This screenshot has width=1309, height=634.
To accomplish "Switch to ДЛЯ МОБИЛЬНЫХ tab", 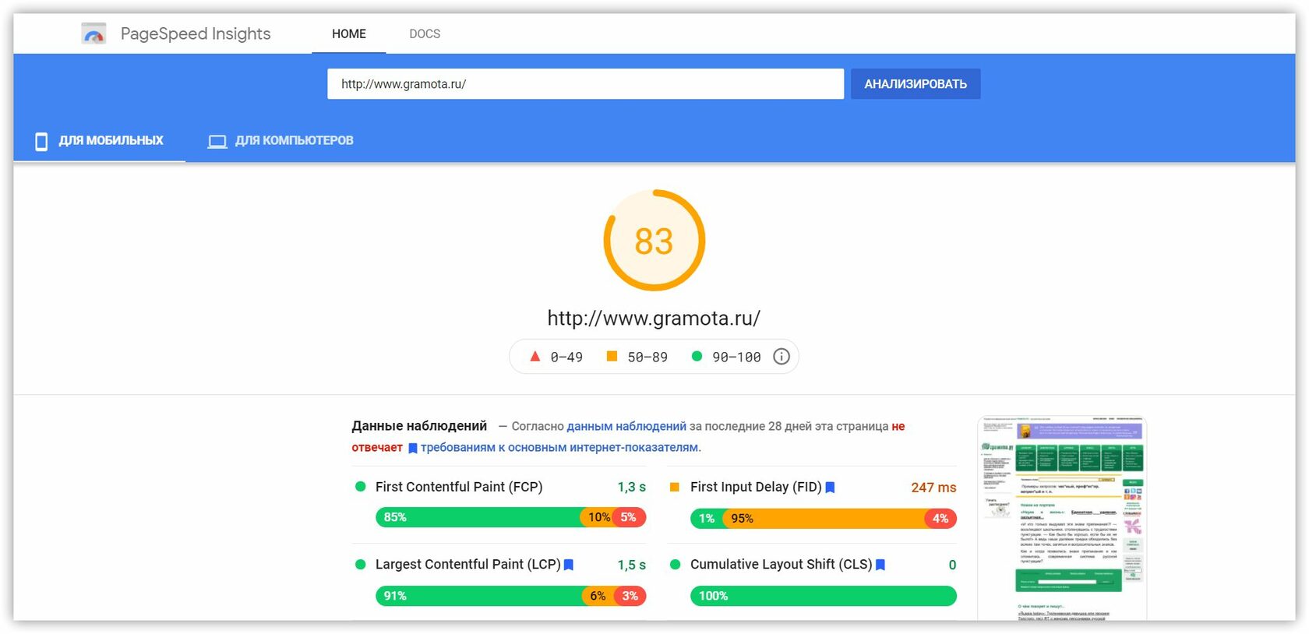I will click(100, 140).
